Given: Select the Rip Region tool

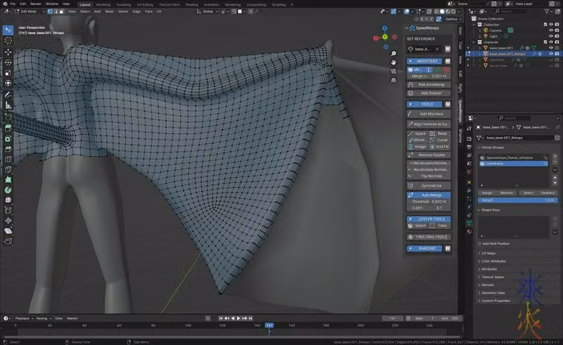Looking at the screenshot, I should pyautogui.click(x=8, y=241).
